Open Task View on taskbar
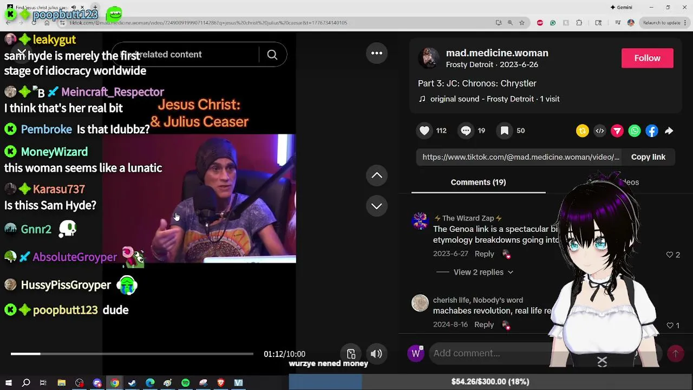693x390 pixels. pos(43,383)
